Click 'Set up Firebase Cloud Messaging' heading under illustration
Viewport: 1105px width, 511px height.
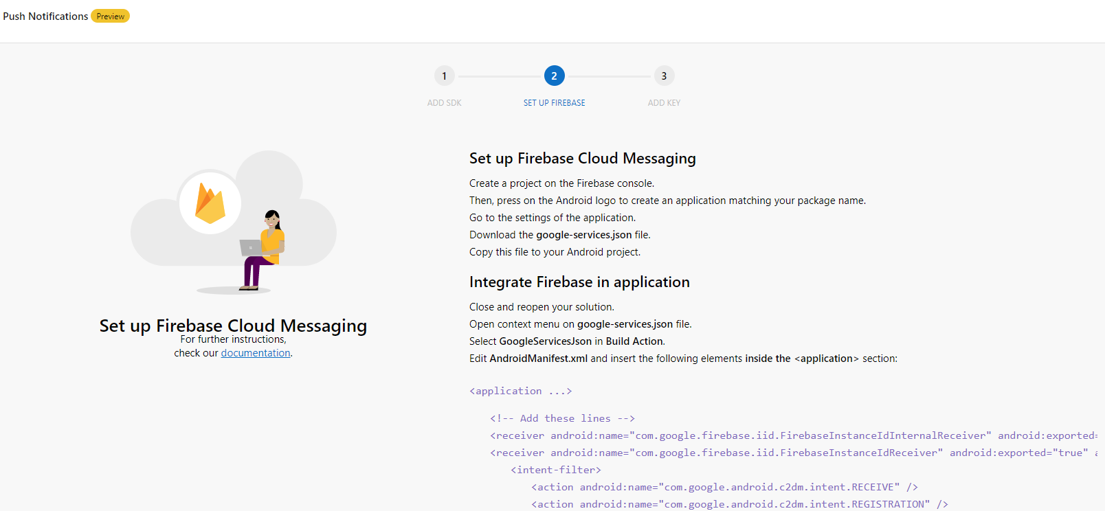[233, 326]
